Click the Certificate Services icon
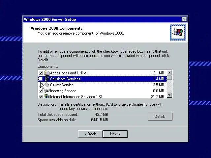 (x=47, y=79)
